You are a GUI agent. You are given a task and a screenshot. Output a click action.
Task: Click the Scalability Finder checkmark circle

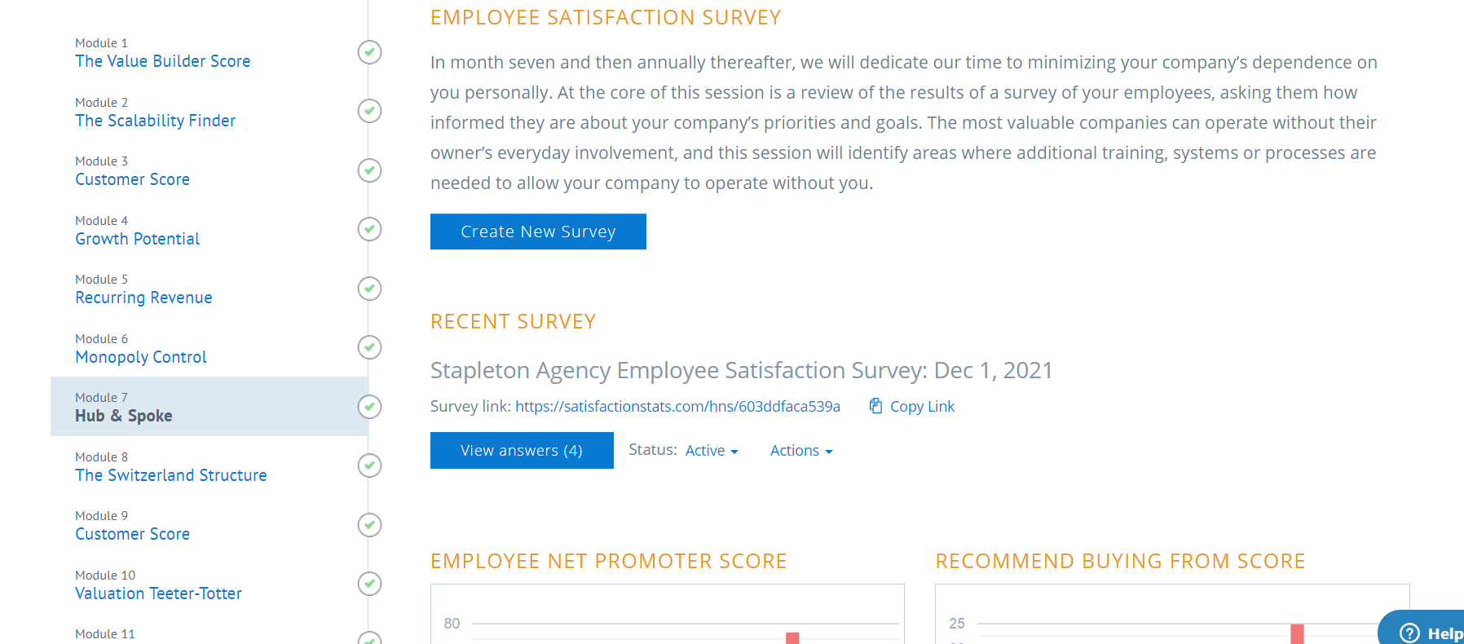(370, 111)
